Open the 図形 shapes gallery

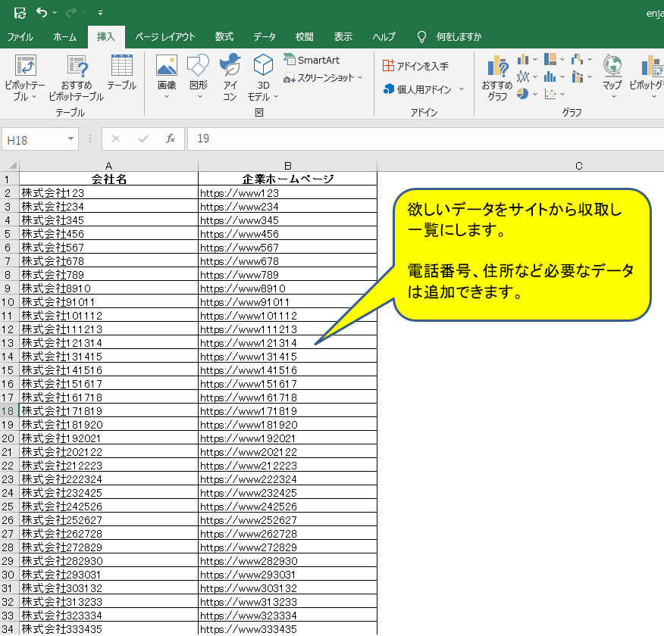[x=198, y=66]
